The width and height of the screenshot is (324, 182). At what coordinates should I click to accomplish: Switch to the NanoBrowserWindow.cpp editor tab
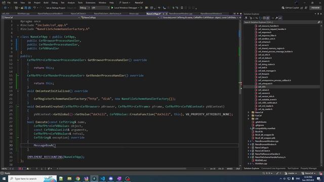tap(181, 14)
